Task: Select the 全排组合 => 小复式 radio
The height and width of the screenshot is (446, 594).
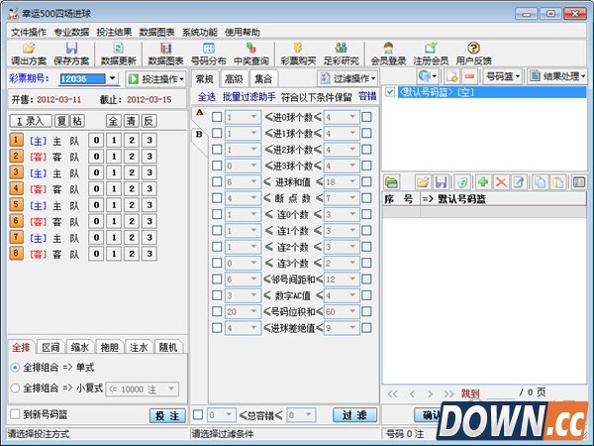Action: pos(15,388)
